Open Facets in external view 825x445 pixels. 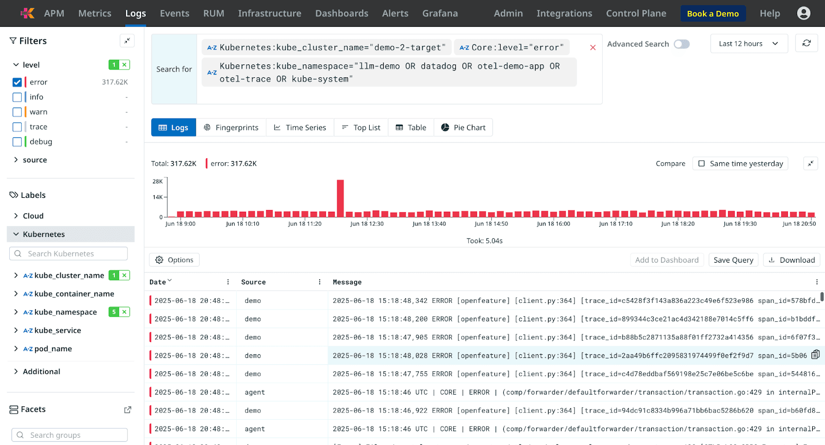click(128, 409)
